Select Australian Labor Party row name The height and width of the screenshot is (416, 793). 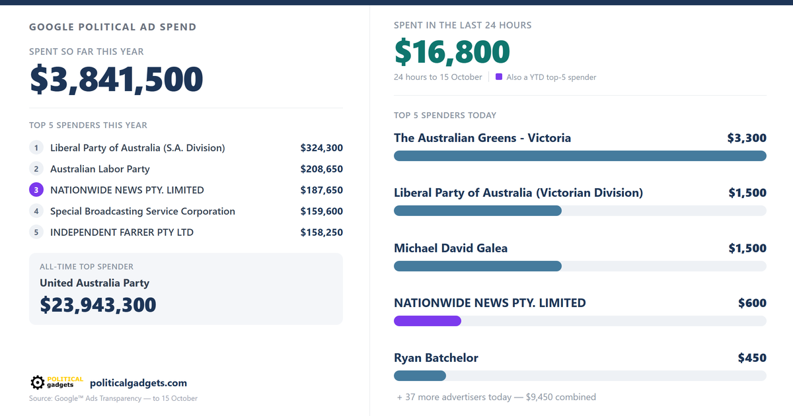click(x=100, y=169)
